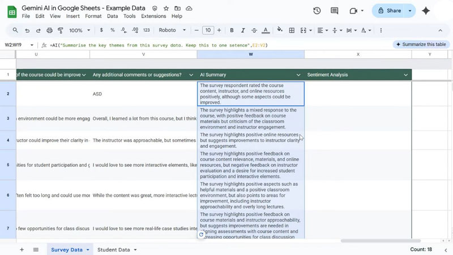Toggle bold formatting
Screen dimensions: 453x255
(x=232, y=30)
